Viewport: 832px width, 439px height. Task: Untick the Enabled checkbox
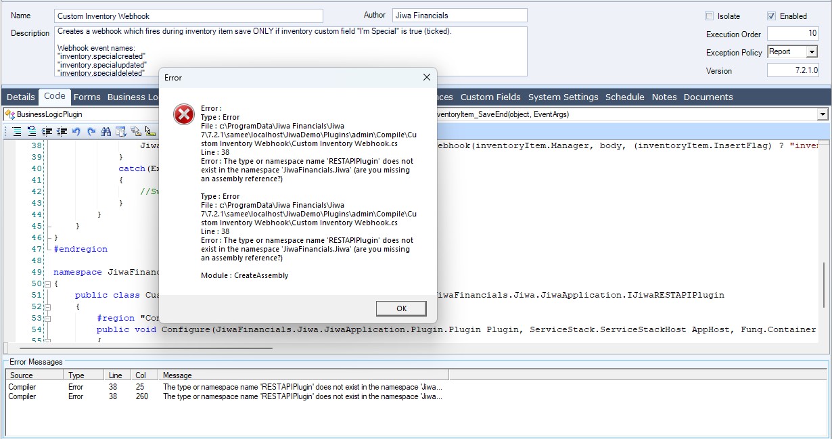771,16
